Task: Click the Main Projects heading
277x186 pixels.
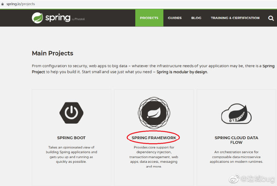Action: pos(53,53)
